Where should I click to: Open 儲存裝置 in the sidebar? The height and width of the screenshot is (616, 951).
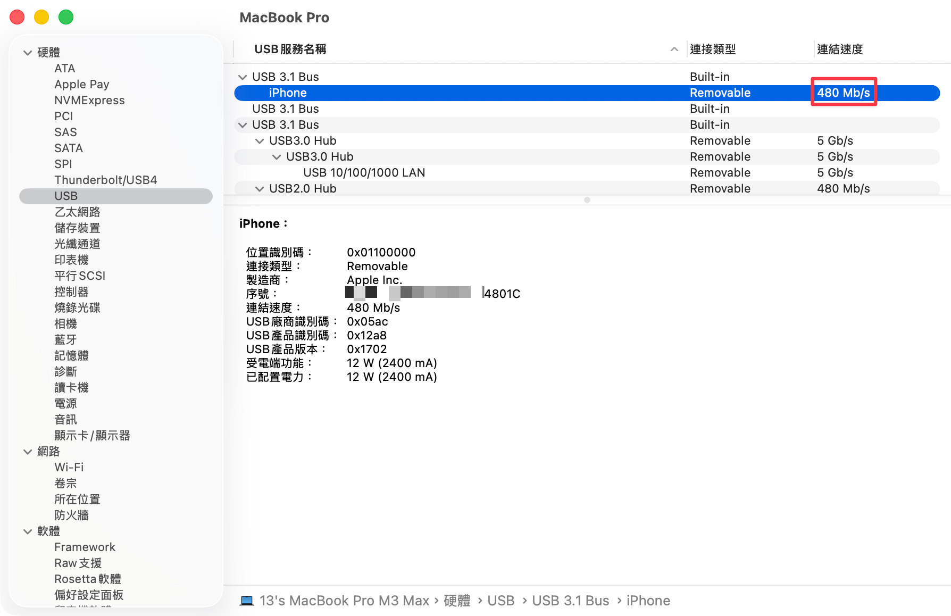point(77,228)
